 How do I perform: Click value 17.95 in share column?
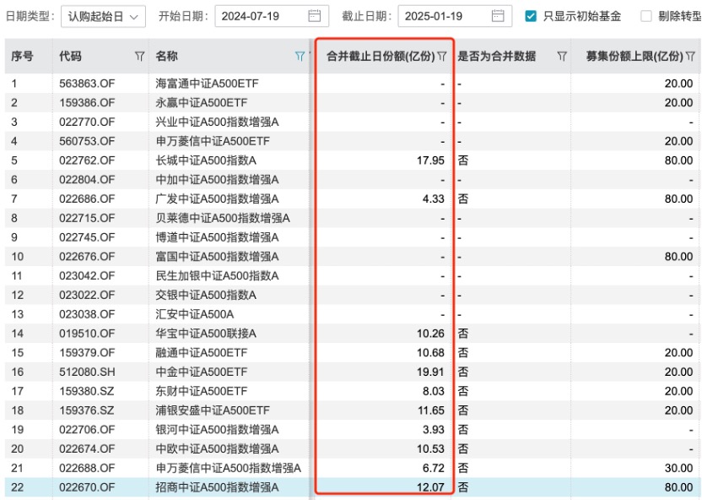pos(430,160)
